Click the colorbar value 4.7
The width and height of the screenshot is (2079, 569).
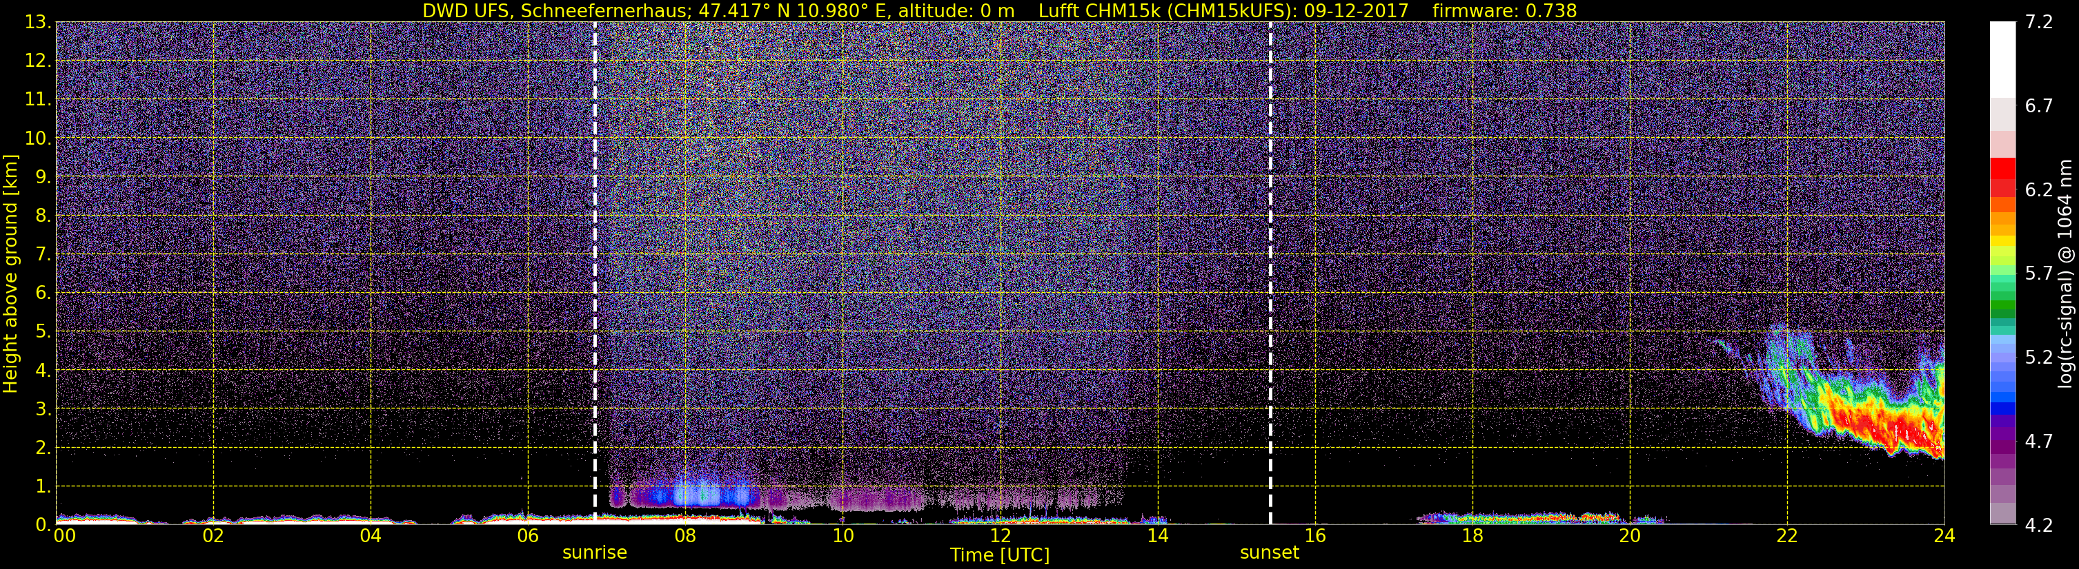pyautogui.click(x=2040, y=442)
